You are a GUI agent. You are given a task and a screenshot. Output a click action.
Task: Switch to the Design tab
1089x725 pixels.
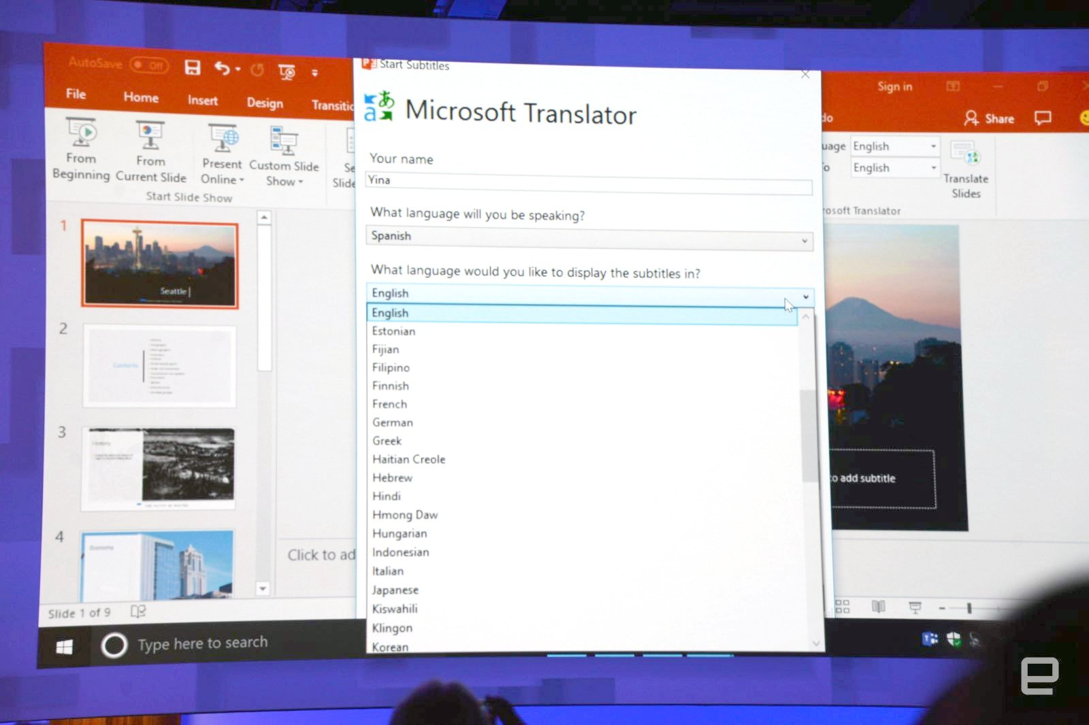tap(265, 103)
